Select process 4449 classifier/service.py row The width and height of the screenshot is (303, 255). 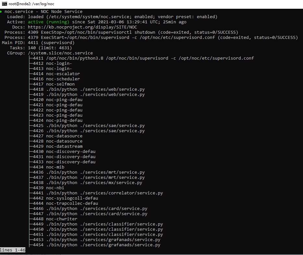coord(96,224)
